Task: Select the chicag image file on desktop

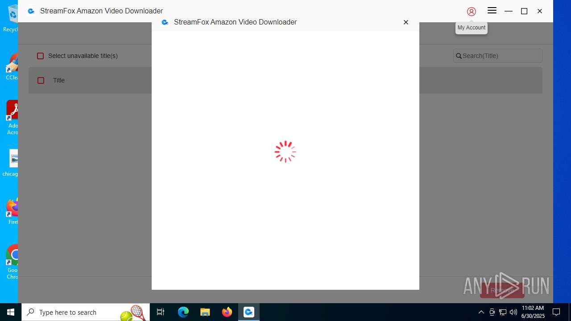Action: [11, 163]
